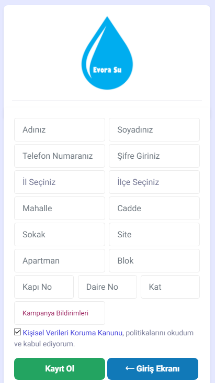Select the Kapı No field
215x383 pixels.
(44, 287)
